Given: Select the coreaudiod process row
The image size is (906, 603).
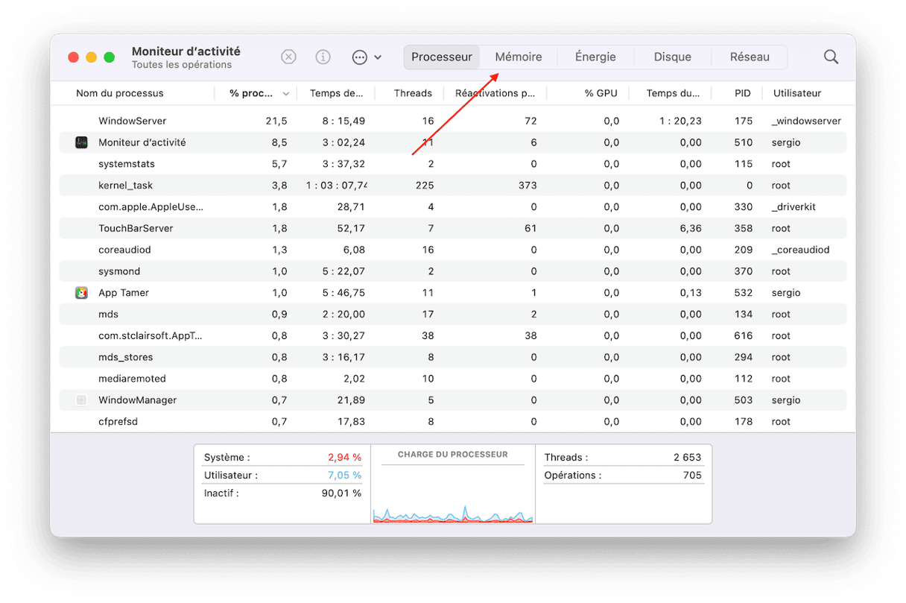Looking at the screenshot, I should 453,250.
